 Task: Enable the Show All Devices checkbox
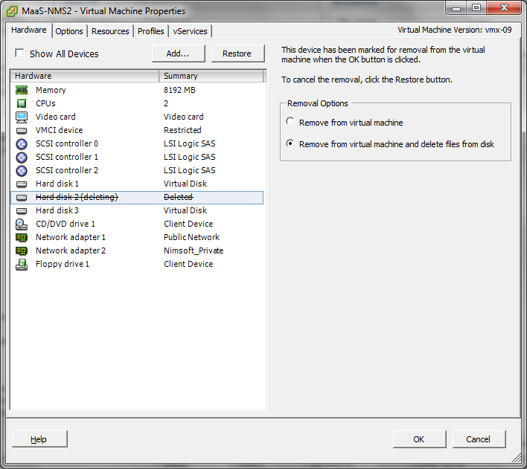pos(19,54)
